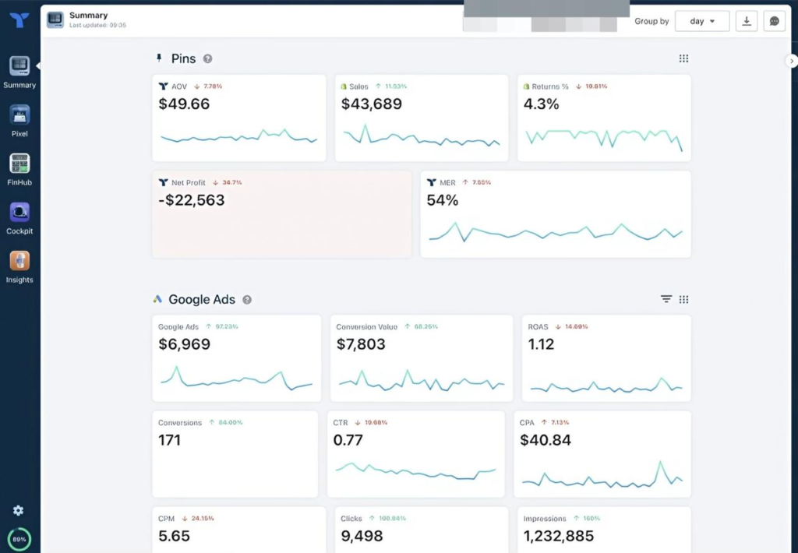Open the Google Ads filter icon
Image resolution: width=798 pixels, height=553 pixels.
(x=666, y=299)
